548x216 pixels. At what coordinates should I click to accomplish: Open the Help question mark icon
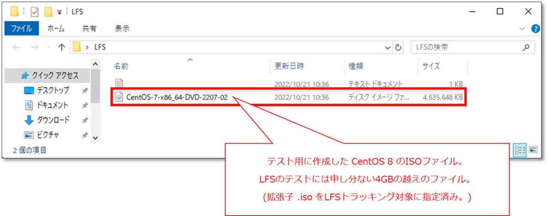click(536, 29)
